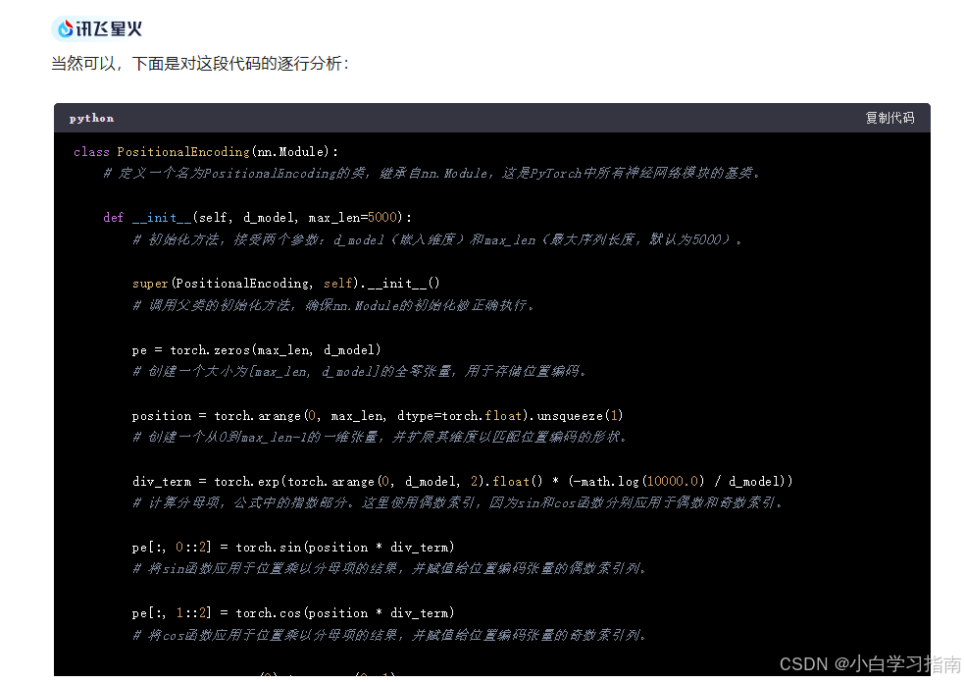Click the comment starting 计算分母项
Image resolution: width=965 pixels, height=682 pixels.
click(459, 502)
